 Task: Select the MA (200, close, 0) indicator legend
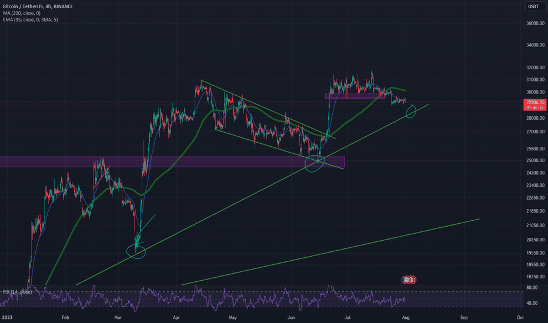click(x=22, y=13)
